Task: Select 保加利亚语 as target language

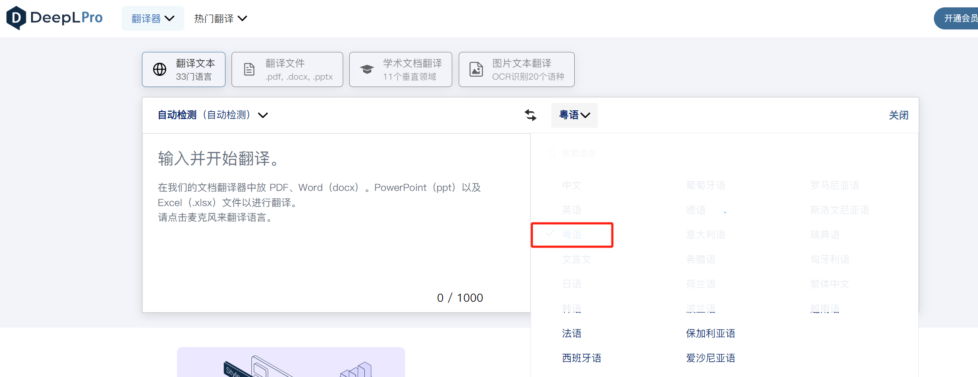Action: pos(711,333)
